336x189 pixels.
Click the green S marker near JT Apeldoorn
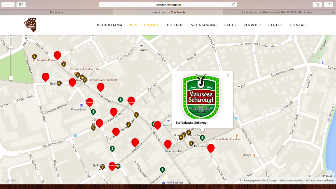pos(93,112)
